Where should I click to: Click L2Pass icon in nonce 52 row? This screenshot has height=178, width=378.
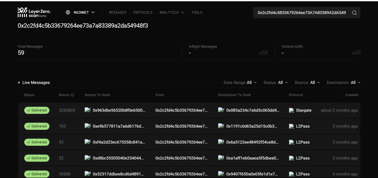coord(291,158)
